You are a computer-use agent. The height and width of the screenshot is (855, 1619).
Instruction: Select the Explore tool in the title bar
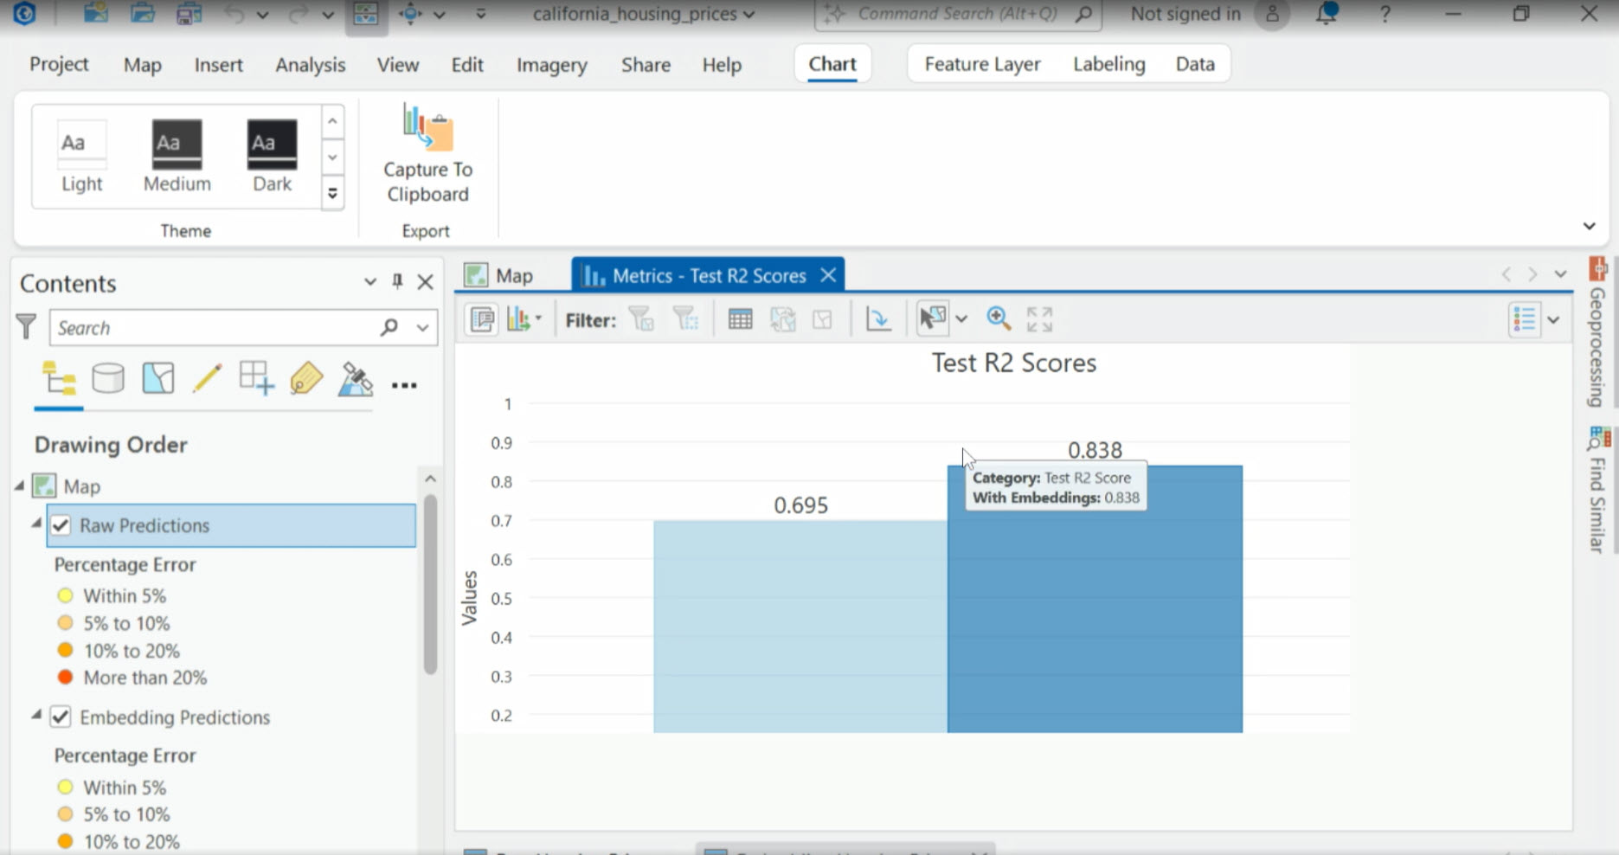(x=410, y=14)
